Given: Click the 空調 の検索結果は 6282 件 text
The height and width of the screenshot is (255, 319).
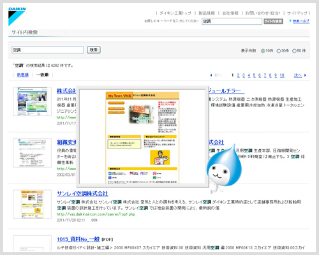Looking at the screenshot, I should (x=43, y=66).
